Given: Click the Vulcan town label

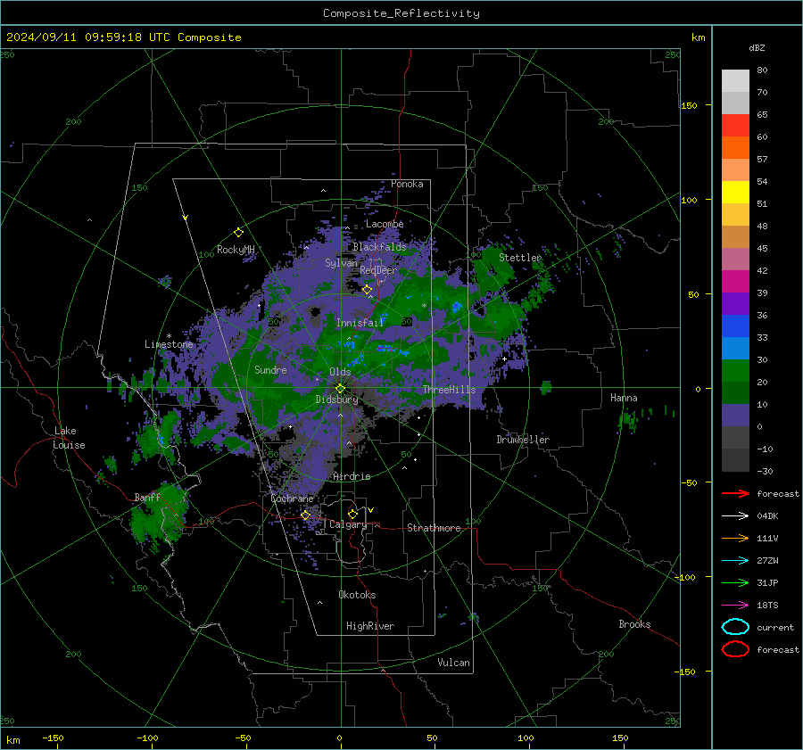Looking at the screenshot, I should point(453,663).
